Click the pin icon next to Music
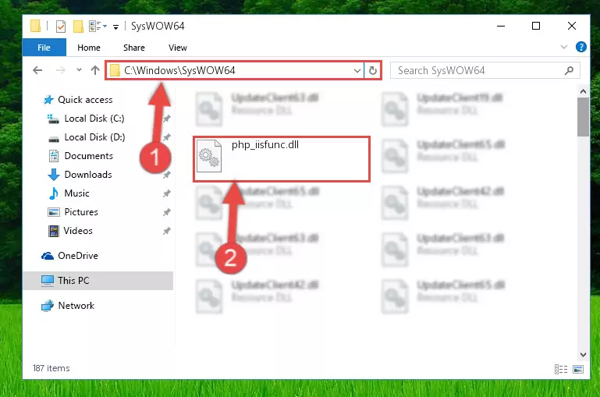 click(x=166, y=193)
